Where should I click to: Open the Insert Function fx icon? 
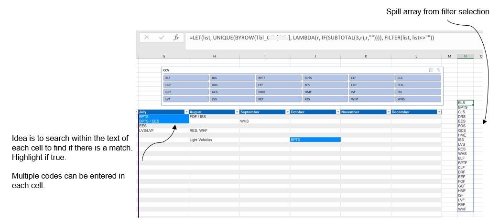(176, 38)
